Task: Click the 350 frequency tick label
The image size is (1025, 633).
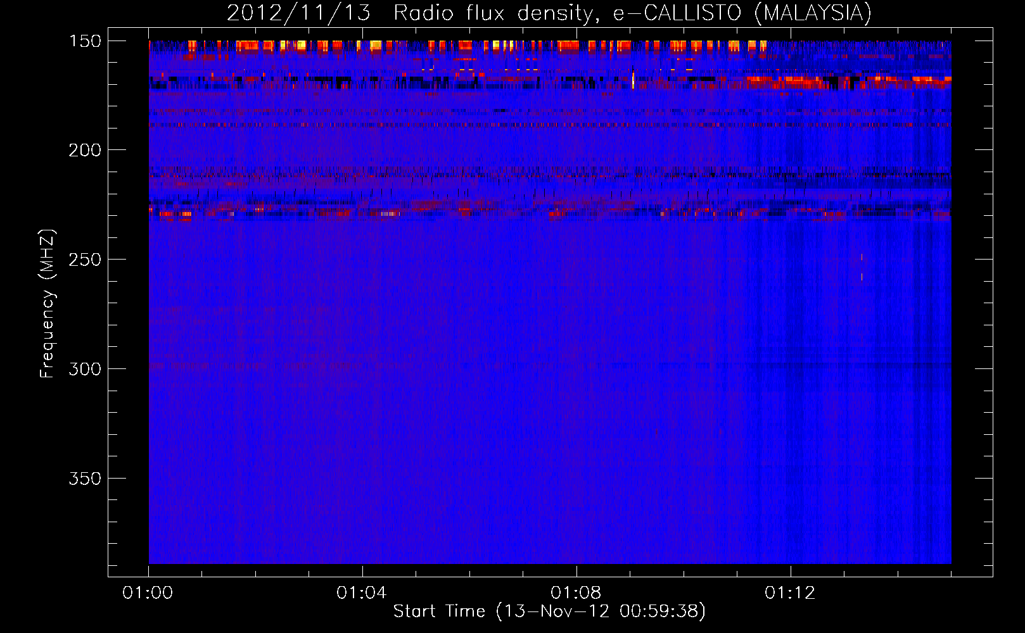Action: (x=85, y=479)
